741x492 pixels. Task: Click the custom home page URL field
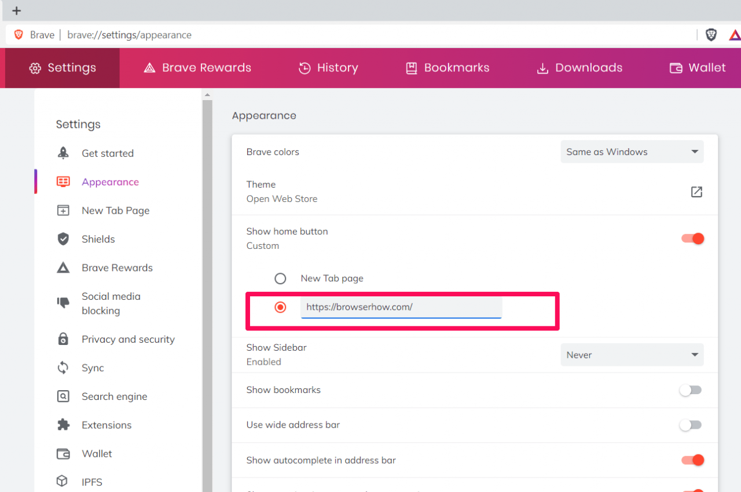point(401,307)
